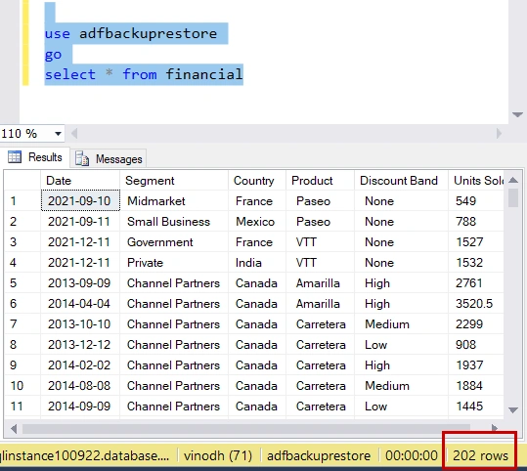Click the Government segment cell
This screenshot has height=471, width=527.
click(174, 242)
